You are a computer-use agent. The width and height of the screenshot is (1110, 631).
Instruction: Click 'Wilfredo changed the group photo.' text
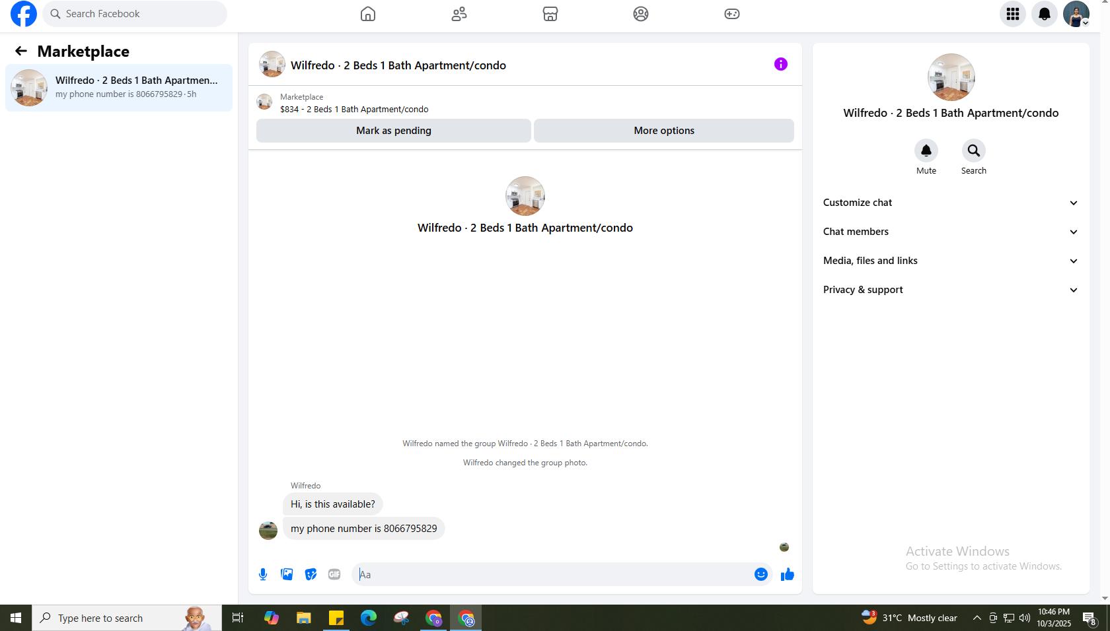pyautogui.click(x=525, y=463)
